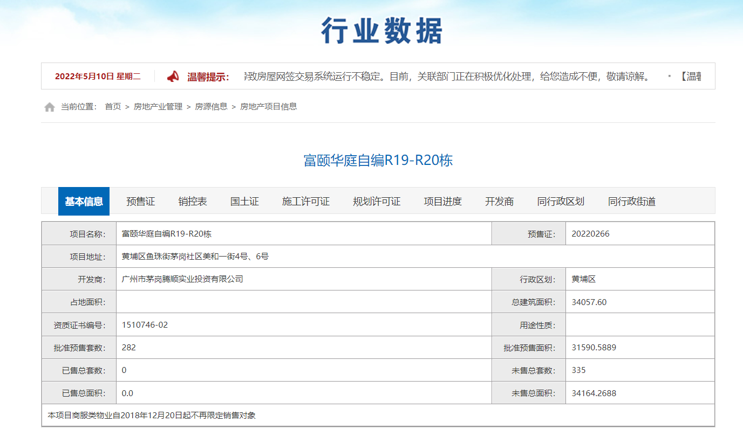Screen dimensions: 743x429
Task: Click the project title 富颐华庭自编R19-R20栋 heading
Action: (x=378, y=161)
